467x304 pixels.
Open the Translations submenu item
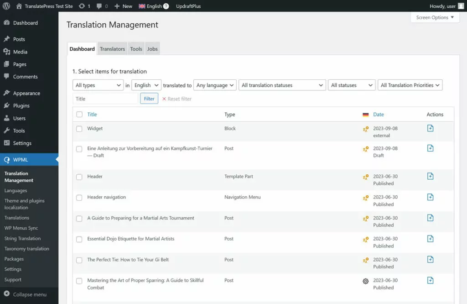[17, 218]
